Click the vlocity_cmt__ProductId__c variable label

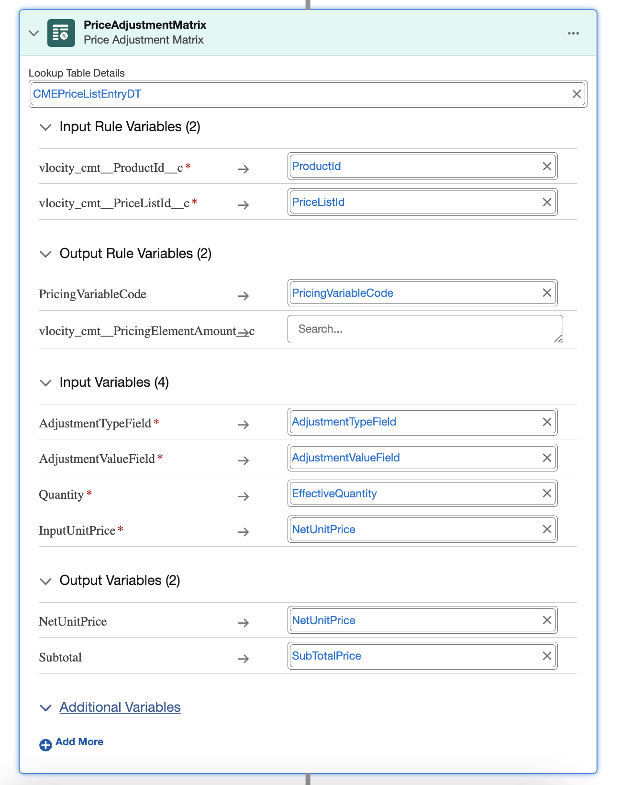click(111, 168)
